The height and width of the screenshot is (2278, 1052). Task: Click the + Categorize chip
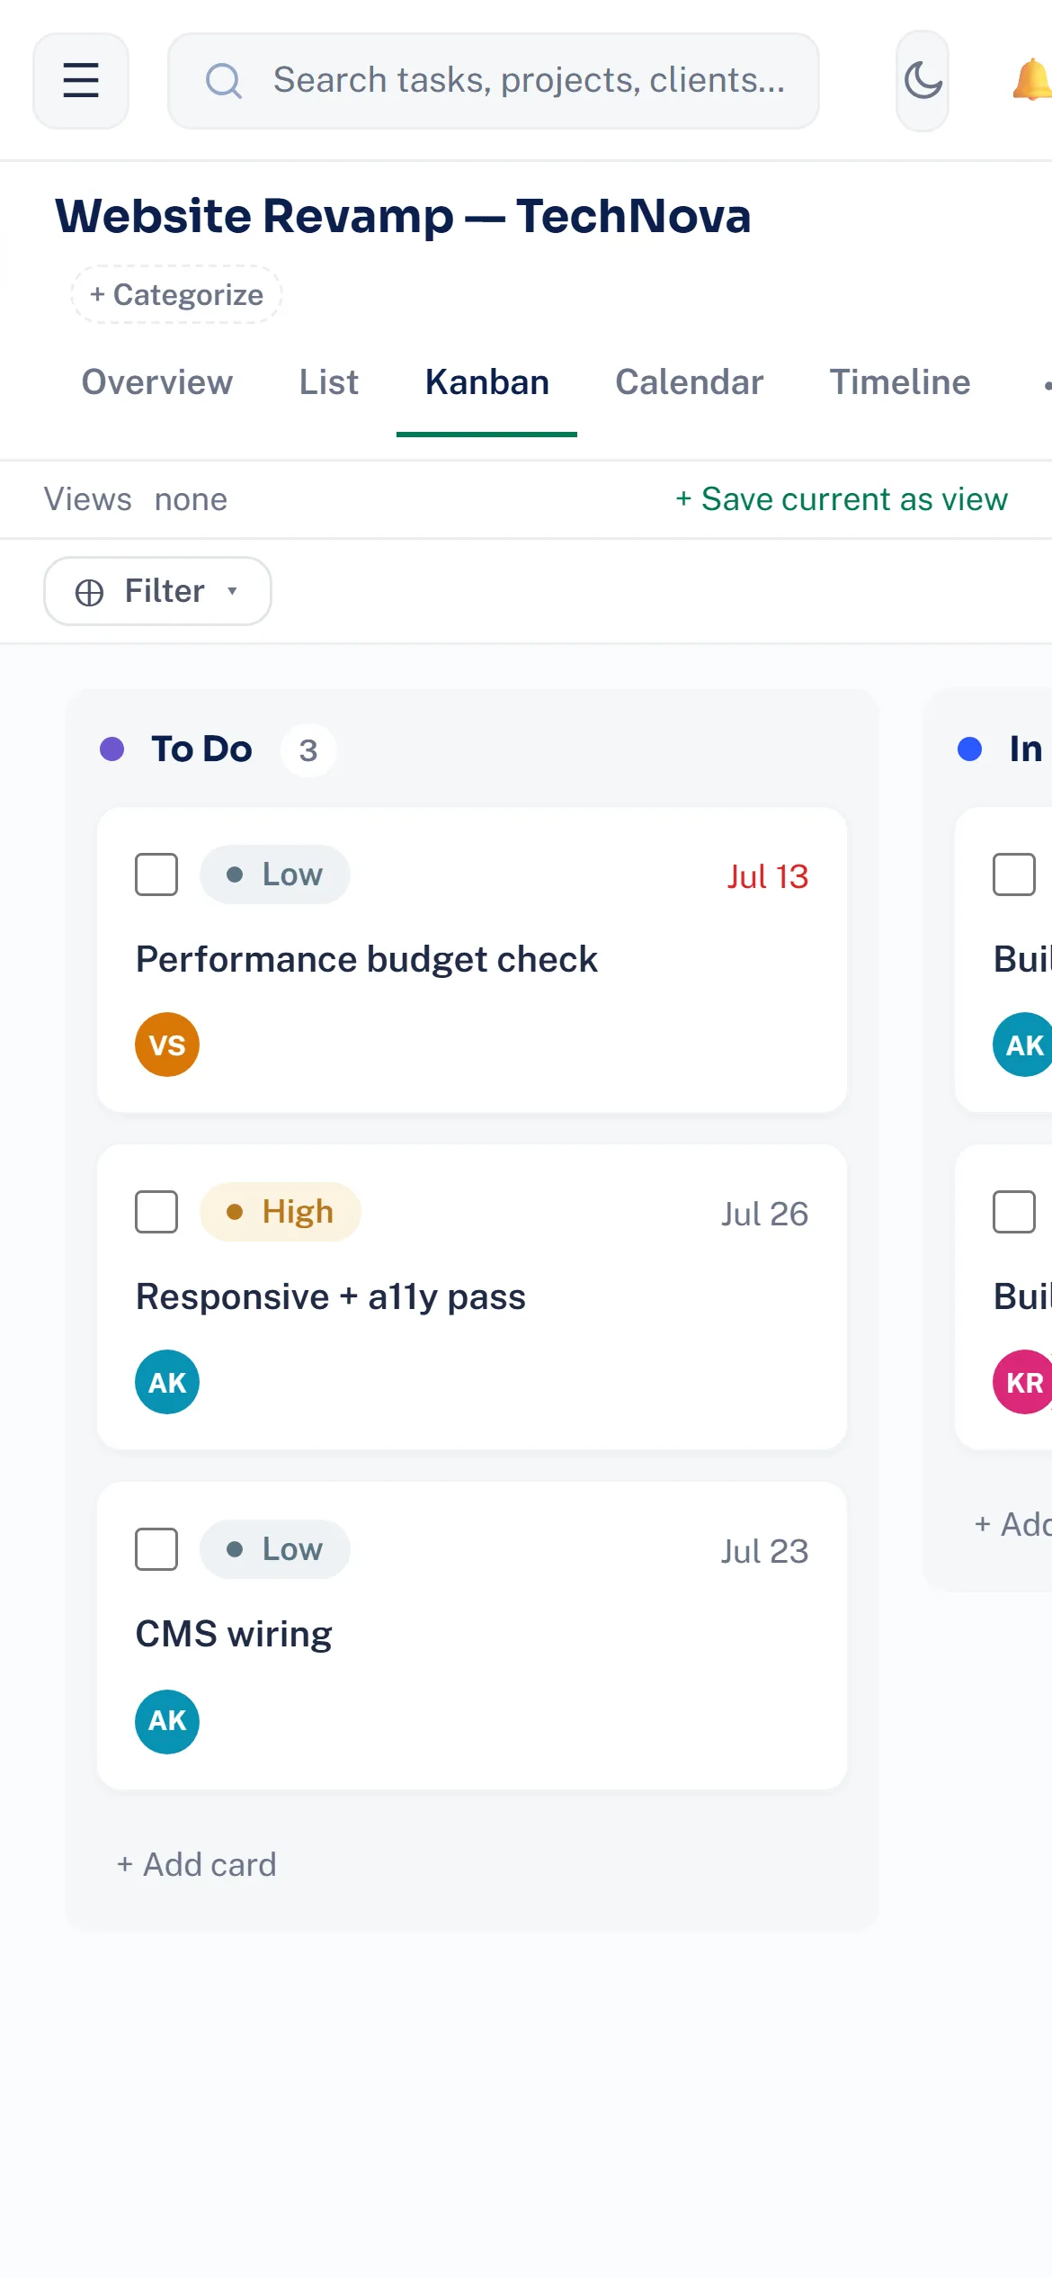tap(176, 294)
